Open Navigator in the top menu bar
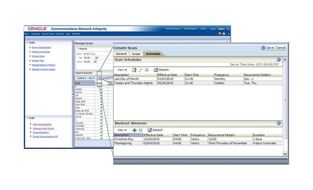The image size is (313, 190). coord(36,34)
